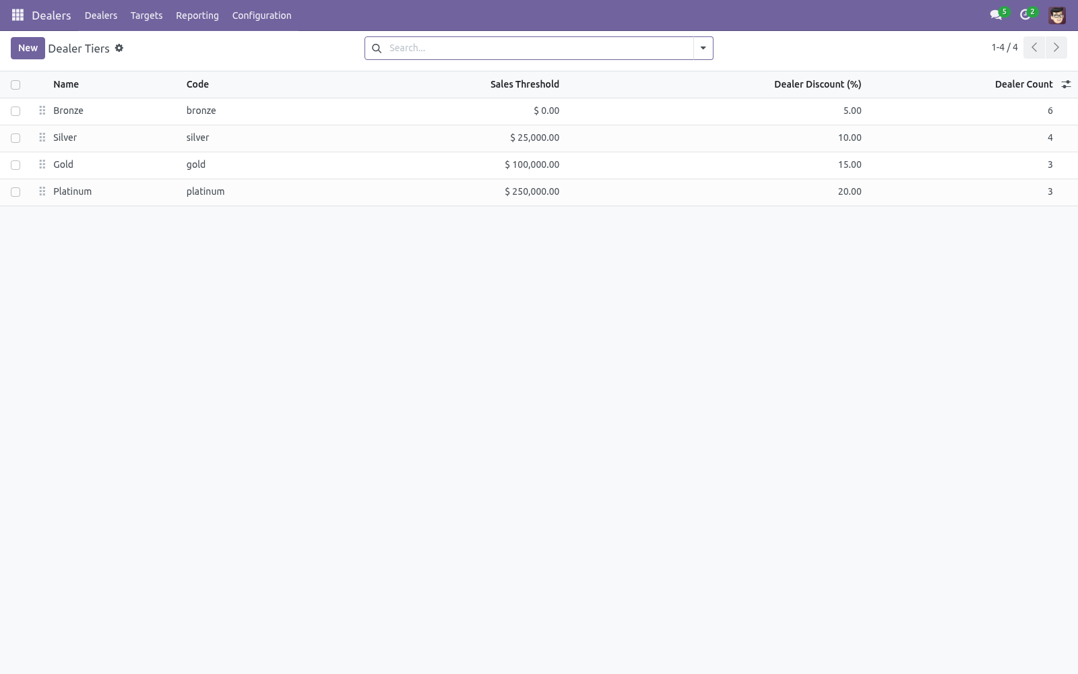Click the 15.00 discount cell
The width and height of the screenshot is (1078, 674).
pyautogui.click(x=850, y=164)
